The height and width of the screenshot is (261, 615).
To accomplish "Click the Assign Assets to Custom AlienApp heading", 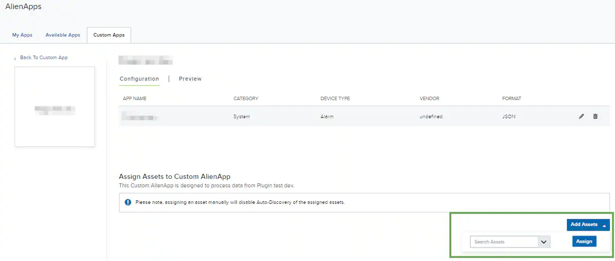I will (175, 176).
